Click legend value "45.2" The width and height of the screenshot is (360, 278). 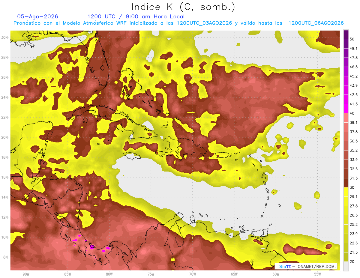point(354,76)
